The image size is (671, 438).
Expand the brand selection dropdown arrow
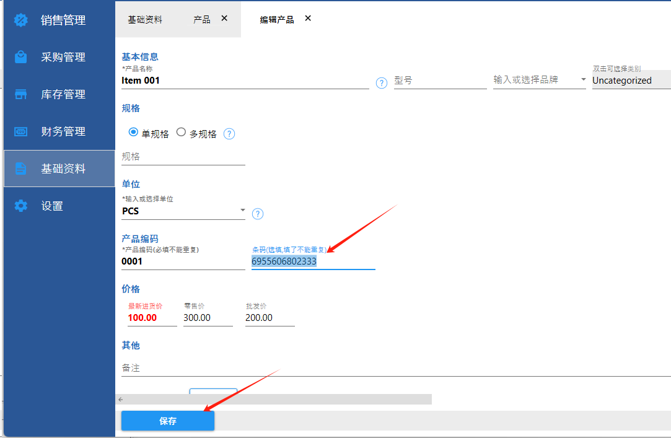[583, 80]
